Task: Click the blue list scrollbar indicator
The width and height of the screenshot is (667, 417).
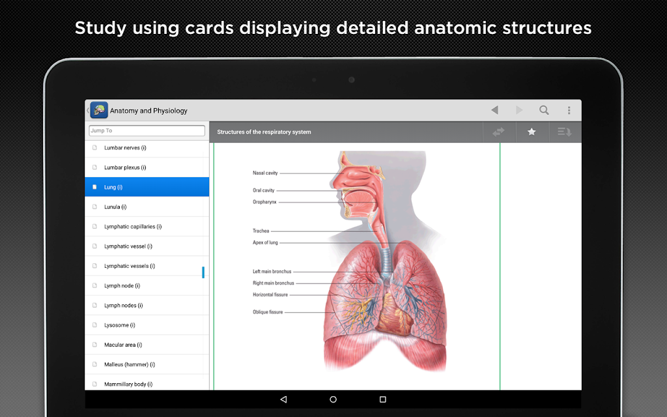Action: coord(203,272)
